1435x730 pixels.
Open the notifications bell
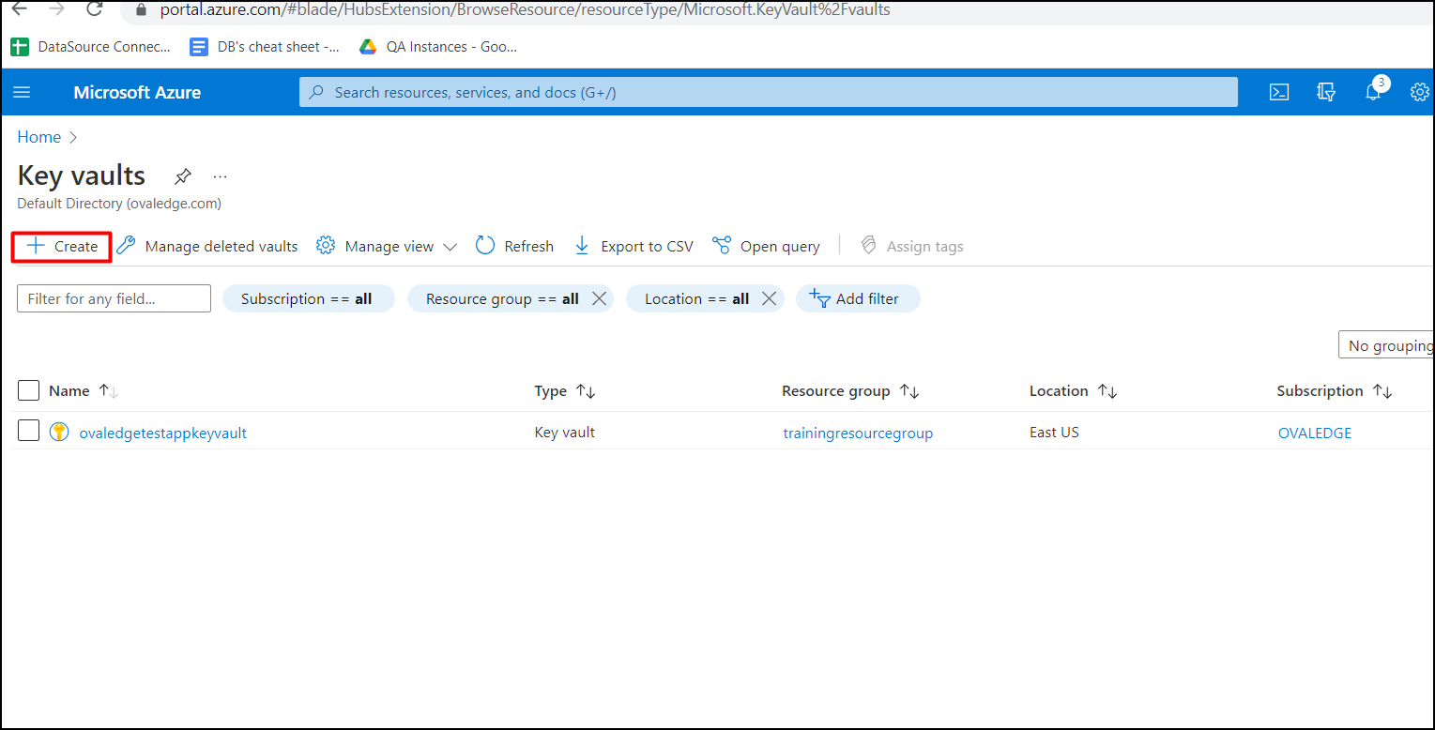click(x=1373, y=92)
